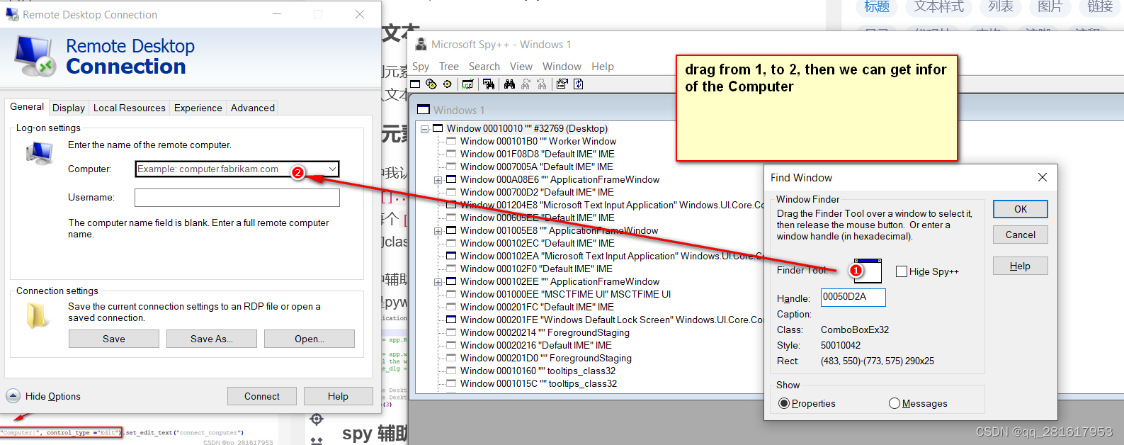Expand Window 001005E8 ApplicationFrameWindow node
This screenshot has height=445, width=1124.
[438, 231]
